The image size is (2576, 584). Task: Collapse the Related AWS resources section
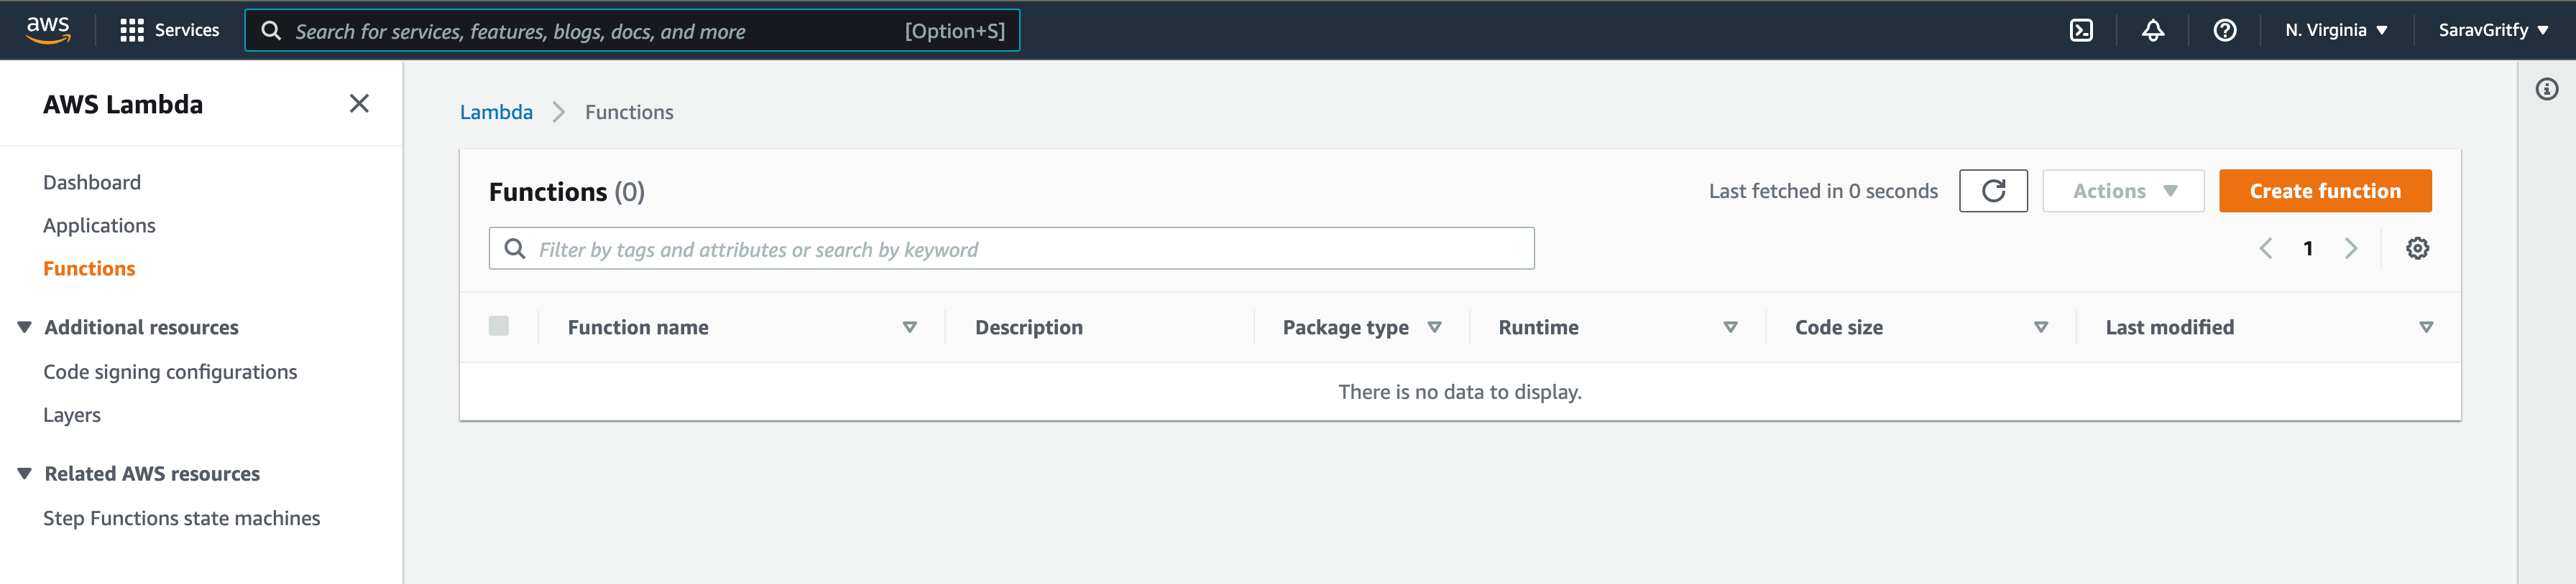tap(25, 474)
